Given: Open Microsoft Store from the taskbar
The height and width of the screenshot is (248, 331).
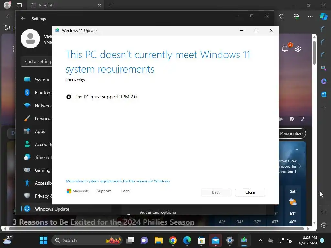Looking at the screenshot, I should pyautogui.click(x=201, y=240).
